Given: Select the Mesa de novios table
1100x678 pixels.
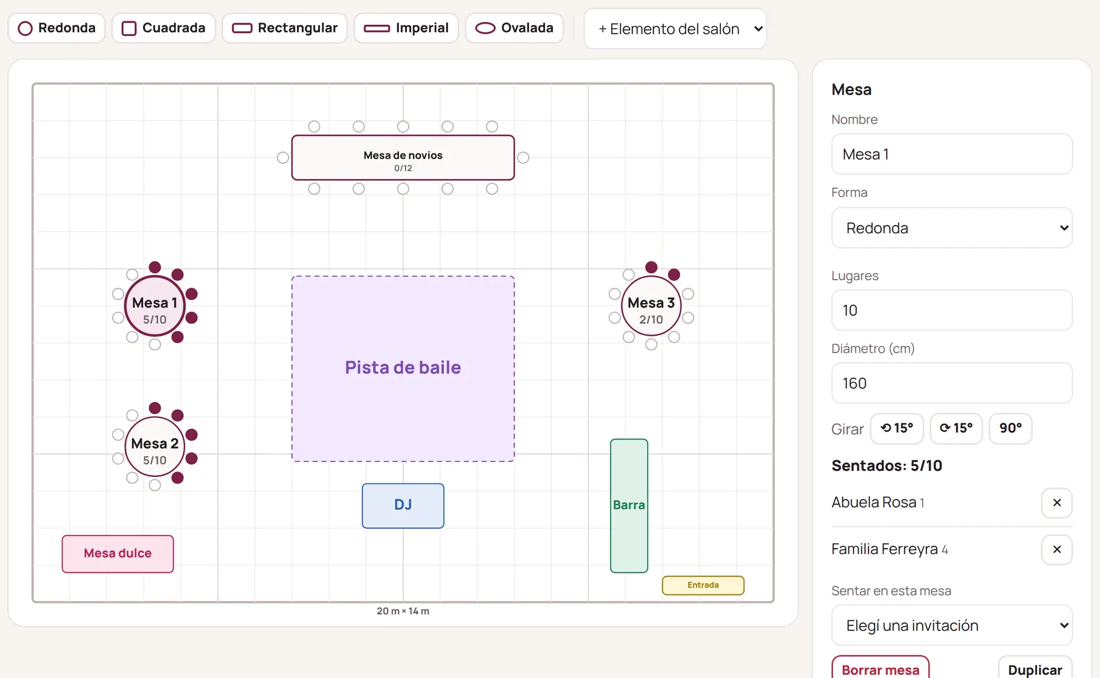Looking at the screenshot, I should (x=403, y=158).
